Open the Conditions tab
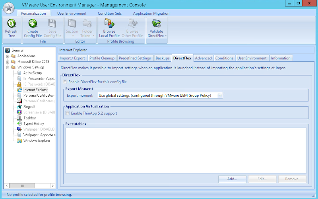318x199 pixels. 224,58
